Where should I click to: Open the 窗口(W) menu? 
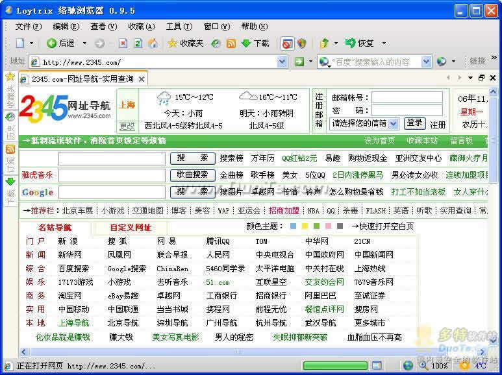pyautogui.click(x=217, y=26)
